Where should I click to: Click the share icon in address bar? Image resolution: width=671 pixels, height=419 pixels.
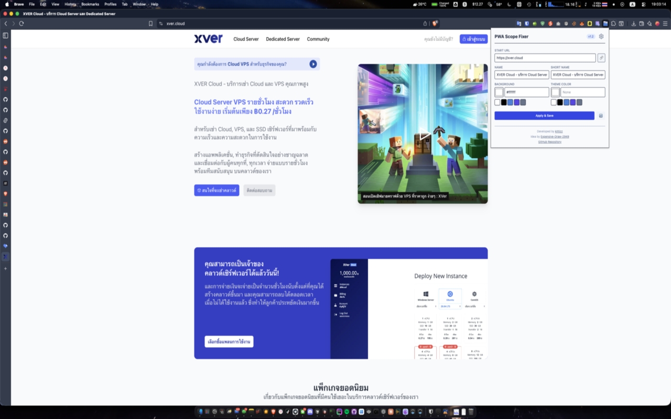pos(425,24)
